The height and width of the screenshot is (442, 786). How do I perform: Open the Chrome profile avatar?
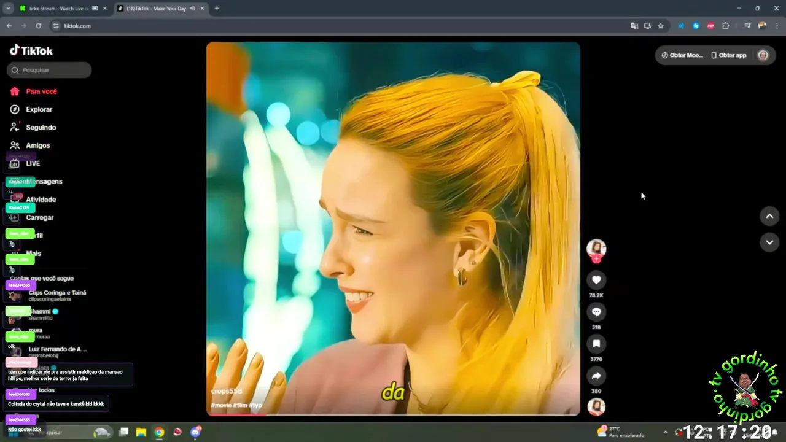coord(762,26)
